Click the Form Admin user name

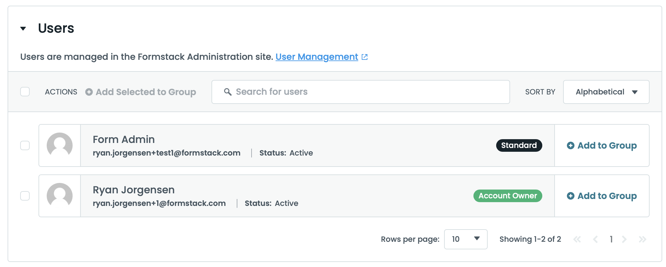[x=124, y=139]
